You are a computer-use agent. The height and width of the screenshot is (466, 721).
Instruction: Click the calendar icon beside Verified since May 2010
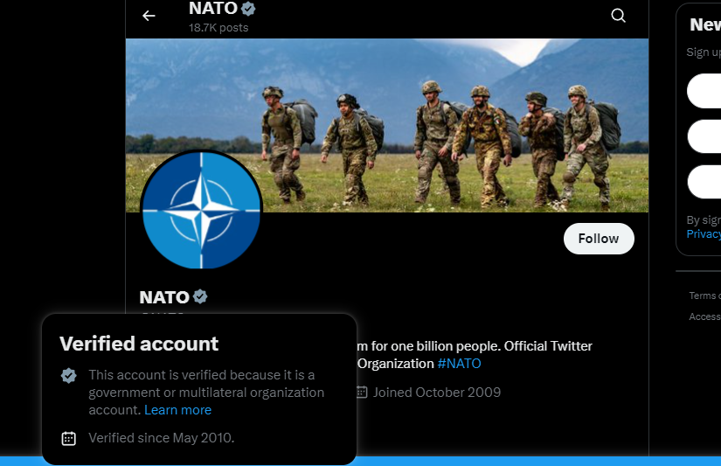point(68,438)
